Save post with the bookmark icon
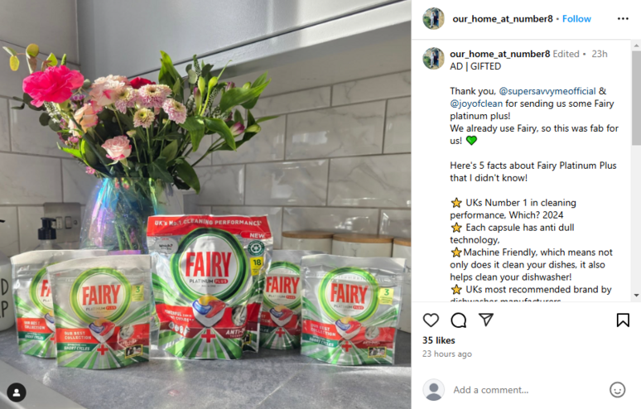This screenshot has width=641, height=409. (x=623, y=320)
